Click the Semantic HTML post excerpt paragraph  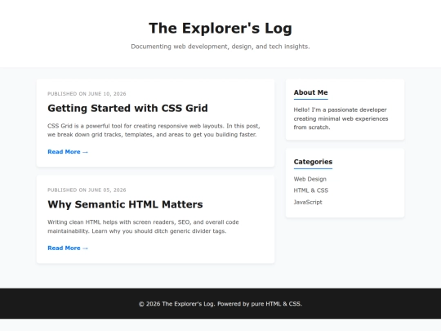(x=143, y=226)
